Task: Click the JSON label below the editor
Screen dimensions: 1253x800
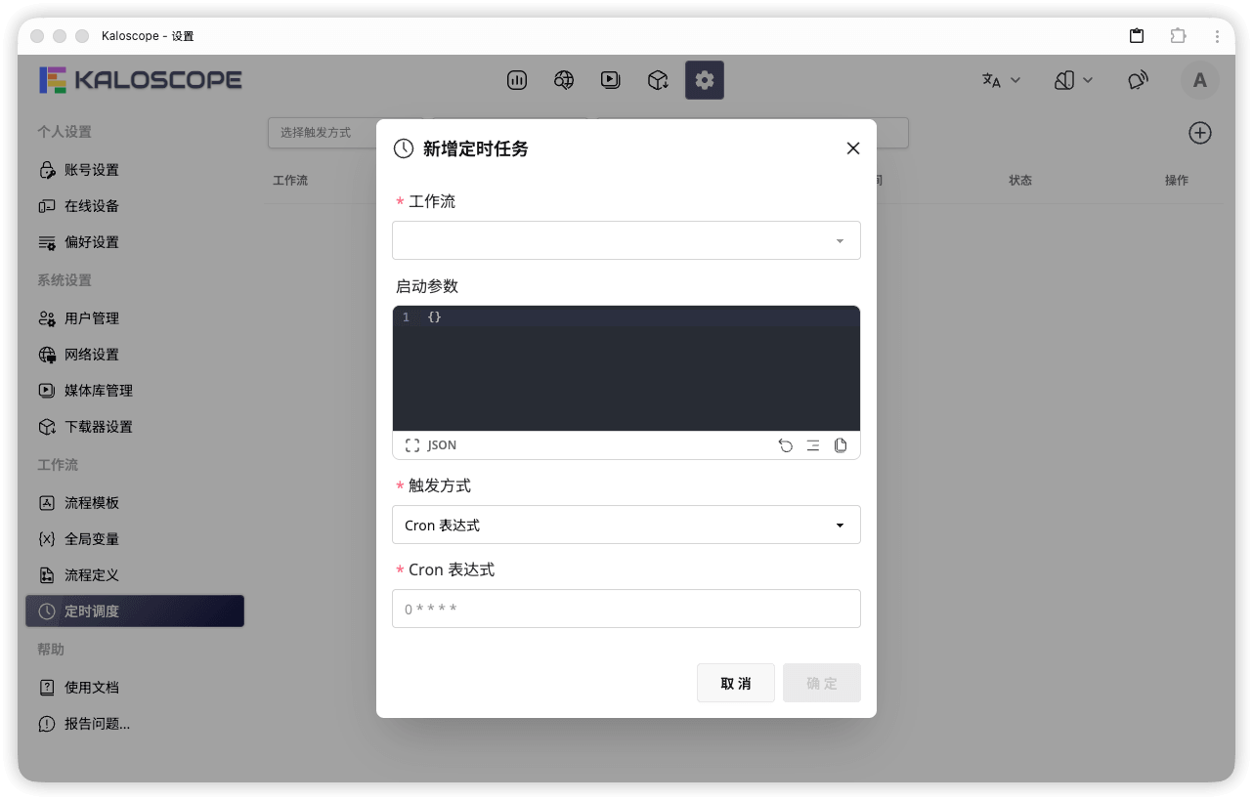Action: coord(442,445)
